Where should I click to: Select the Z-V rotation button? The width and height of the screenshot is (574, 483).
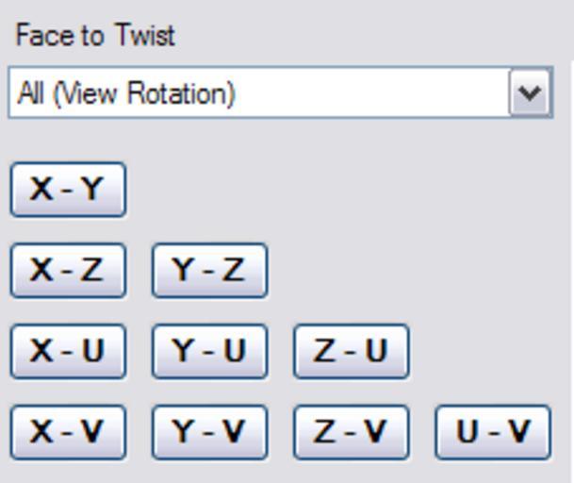click(x=351, y=432)
